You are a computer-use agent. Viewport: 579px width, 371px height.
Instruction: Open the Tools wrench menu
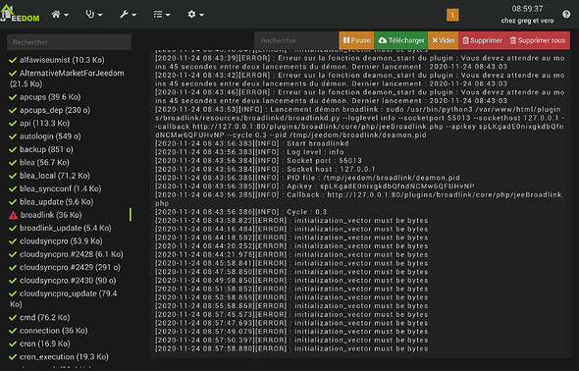pos(128,15)
